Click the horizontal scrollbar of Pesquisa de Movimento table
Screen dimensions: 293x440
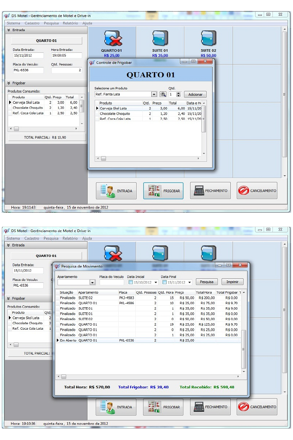[x=148, y=377]
